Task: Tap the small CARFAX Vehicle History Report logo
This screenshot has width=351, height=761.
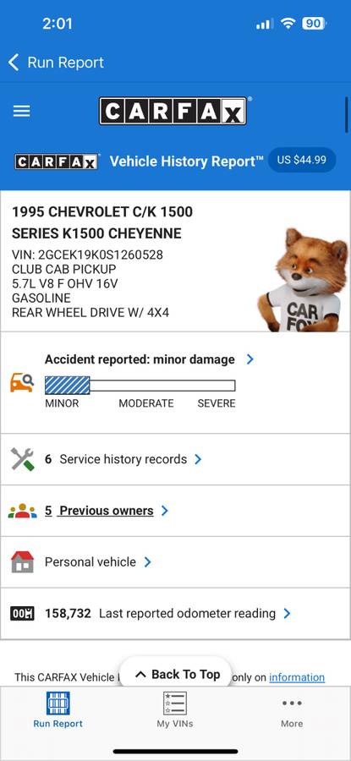Action: click(x=57, y=162)
